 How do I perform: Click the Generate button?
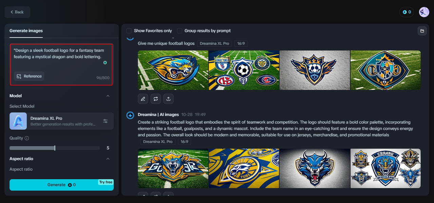tap(61, 185)
